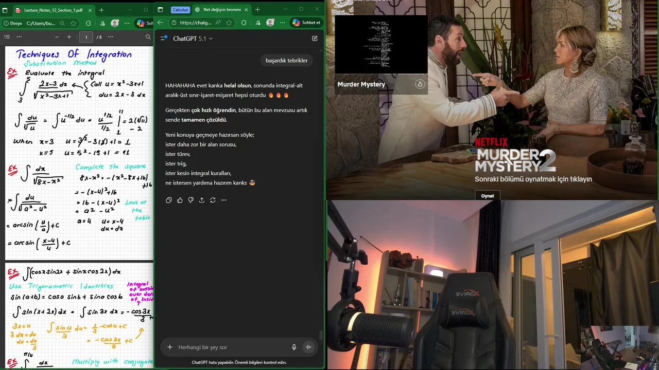The height and width of the screenshot is (370, 659).
Task: Start voice mode in ChatGPT
Action: (308, 347)
